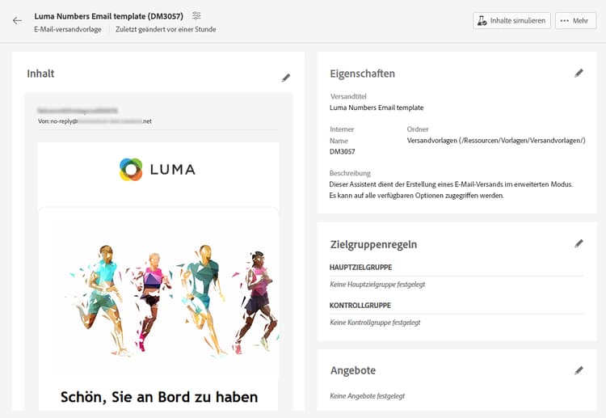Click the Eigenschaften heading
The height and width of the screenshot is (418, 606).
coord(362,74)
